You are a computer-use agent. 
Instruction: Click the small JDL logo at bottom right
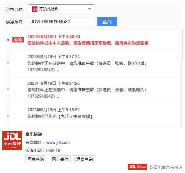point(137,167)
